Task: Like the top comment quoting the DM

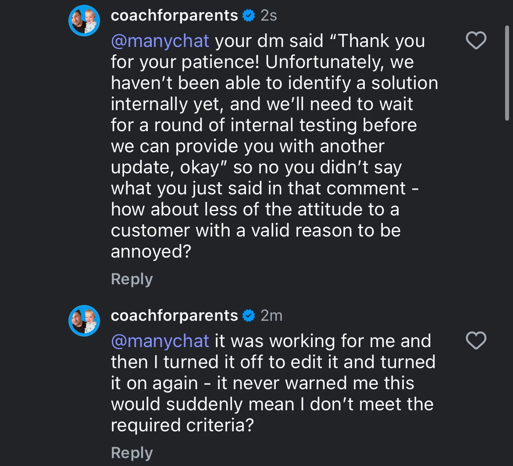Action: tap(476, 41)
